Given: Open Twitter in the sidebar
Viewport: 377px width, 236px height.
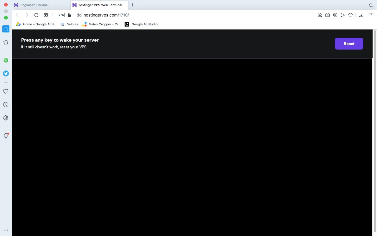Looking at the screenshot, I should click(x=6, y=73).
